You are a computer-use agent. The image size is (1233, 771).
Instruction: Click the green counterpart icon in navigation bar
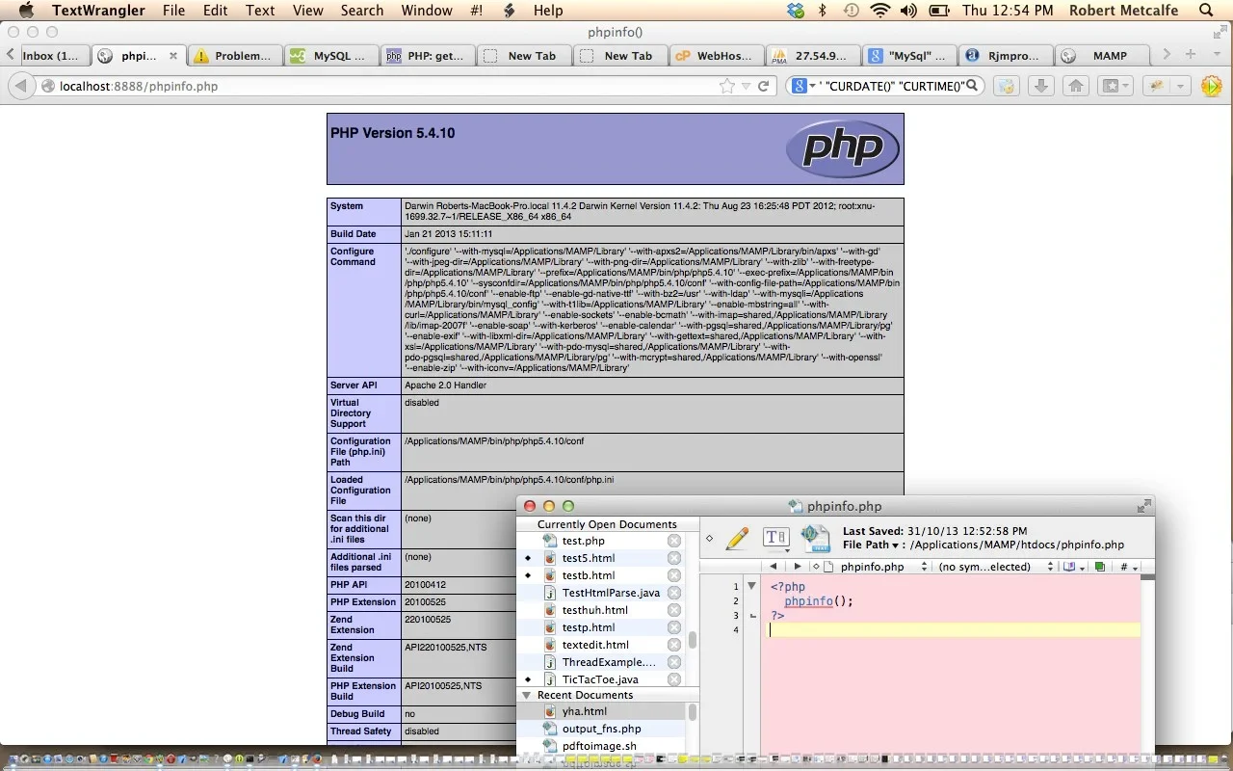coord(1100,567)
